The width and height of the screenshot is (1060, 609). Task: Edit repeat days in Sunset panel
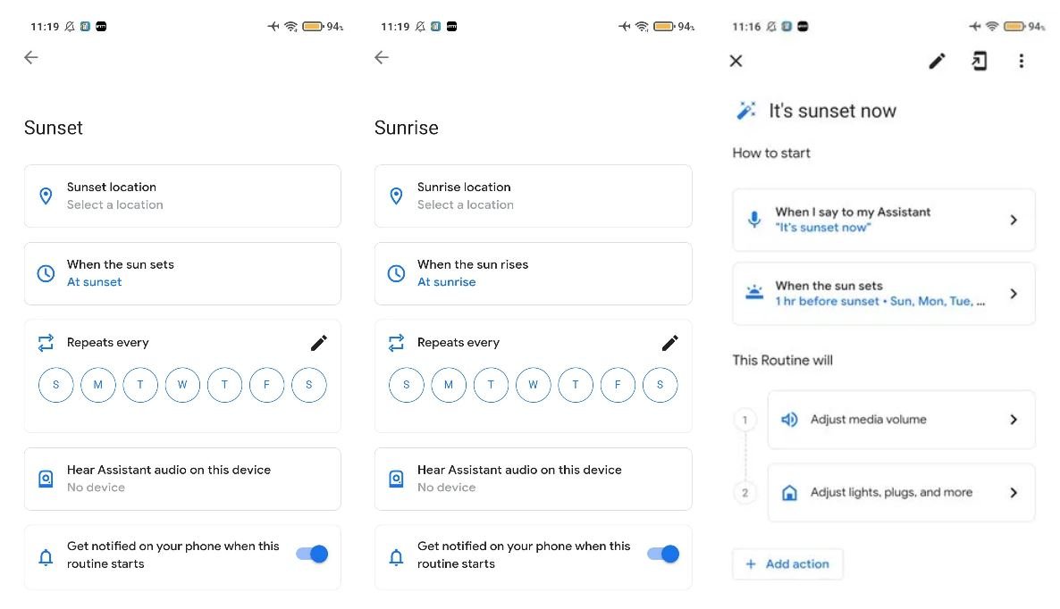coord(319,343)
